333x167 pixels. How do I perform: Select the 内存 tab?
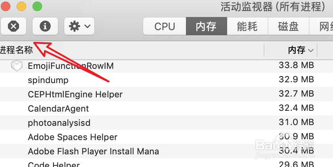coord(206,27)
